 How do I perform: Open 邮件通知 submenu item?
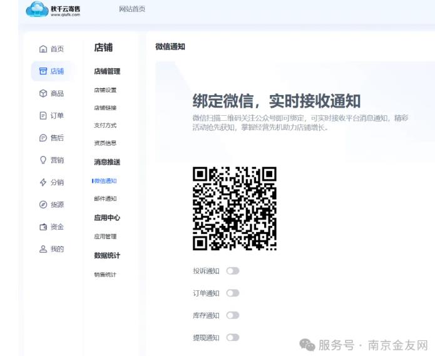pyautogui.click(x=105, y=198)
